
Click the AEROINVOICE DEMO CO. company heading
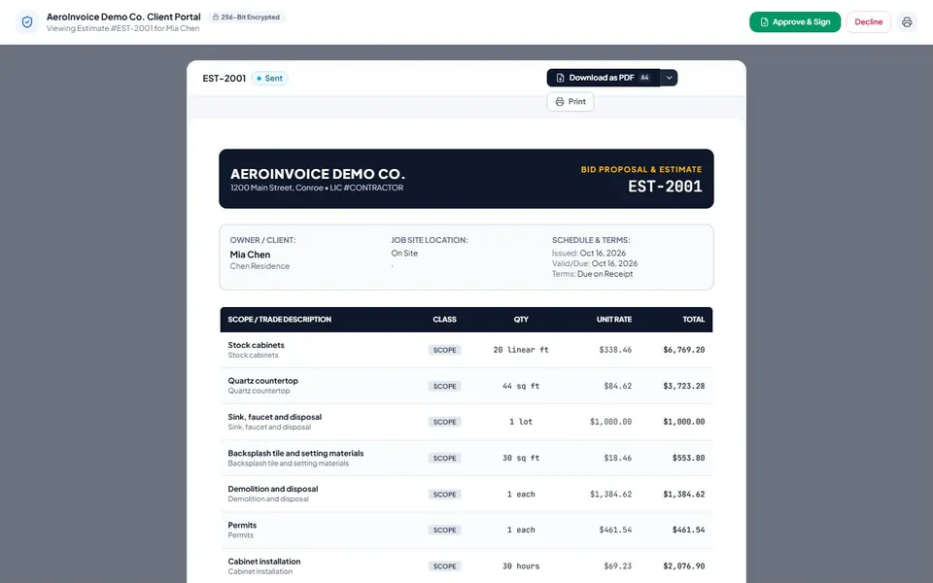pyautogui.click(x=318, y=174)
